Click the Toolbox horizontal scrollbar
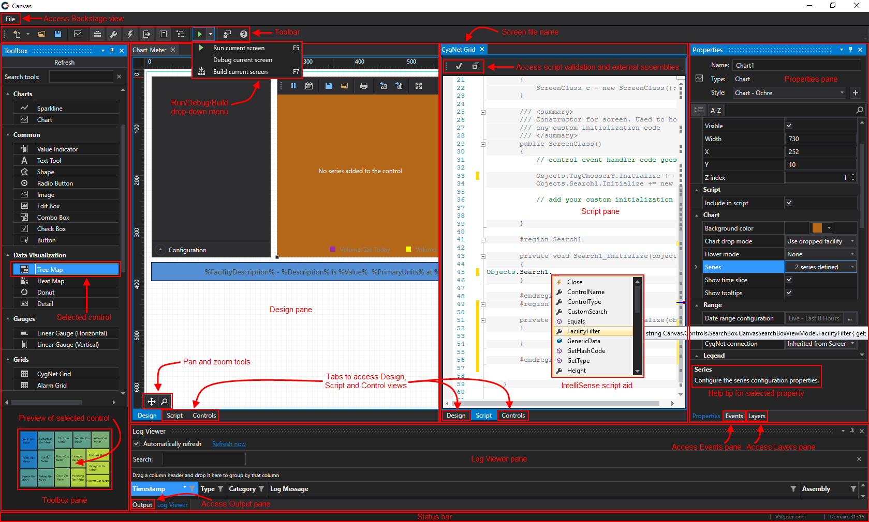Image resolution: width=869 pixels, height=522 pixels. 47,402
